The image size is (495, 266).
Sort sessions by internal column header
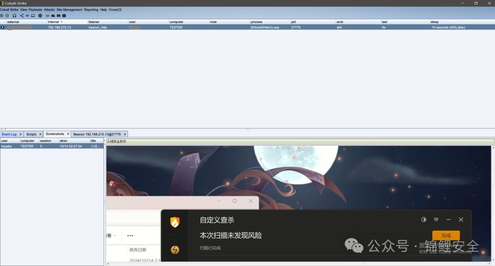click(x=67, y=22)
